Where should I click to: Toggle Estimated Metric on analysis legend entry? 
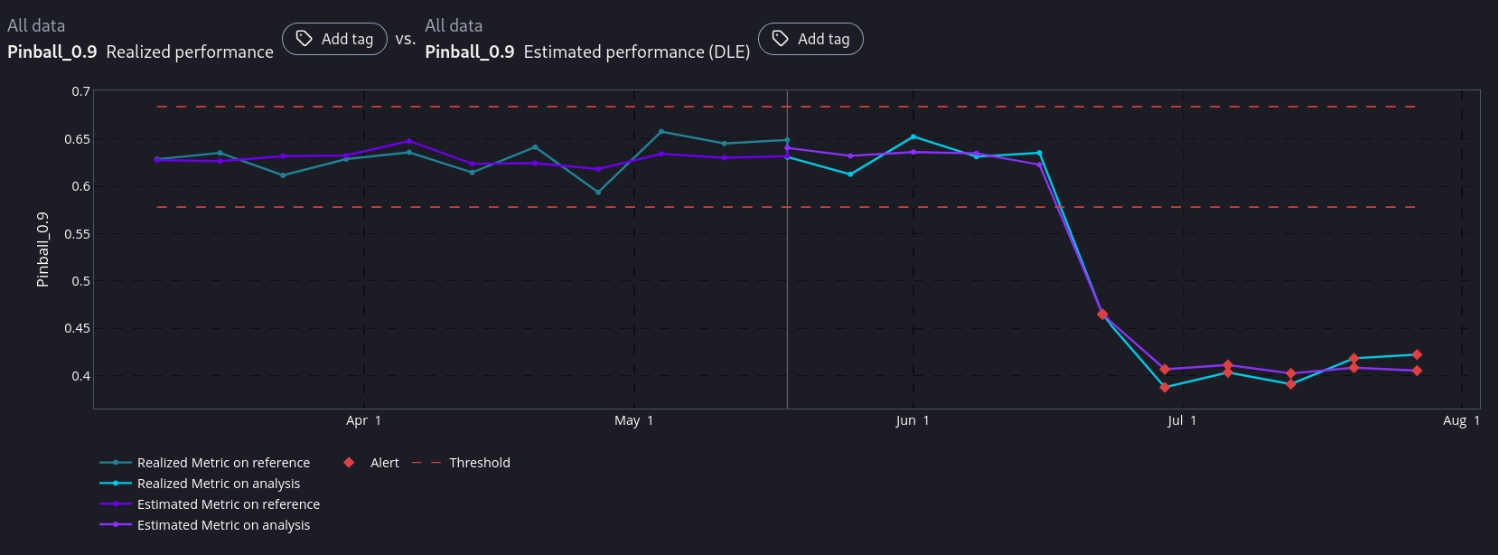[223, 525]
